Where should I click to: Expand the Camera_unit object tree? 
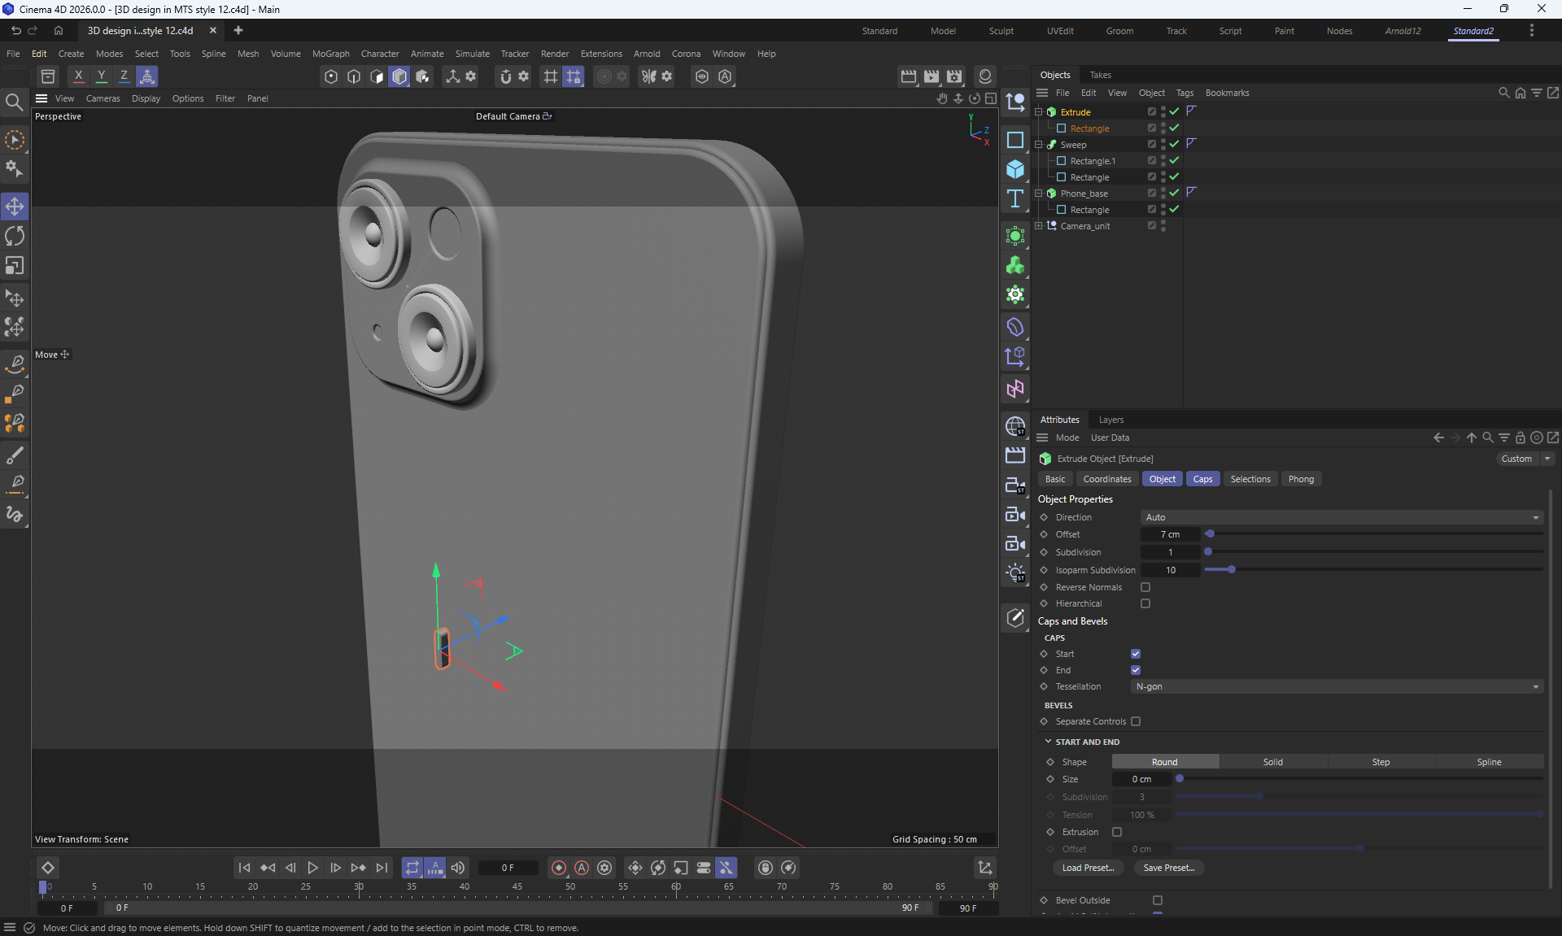coord(1038,226)
